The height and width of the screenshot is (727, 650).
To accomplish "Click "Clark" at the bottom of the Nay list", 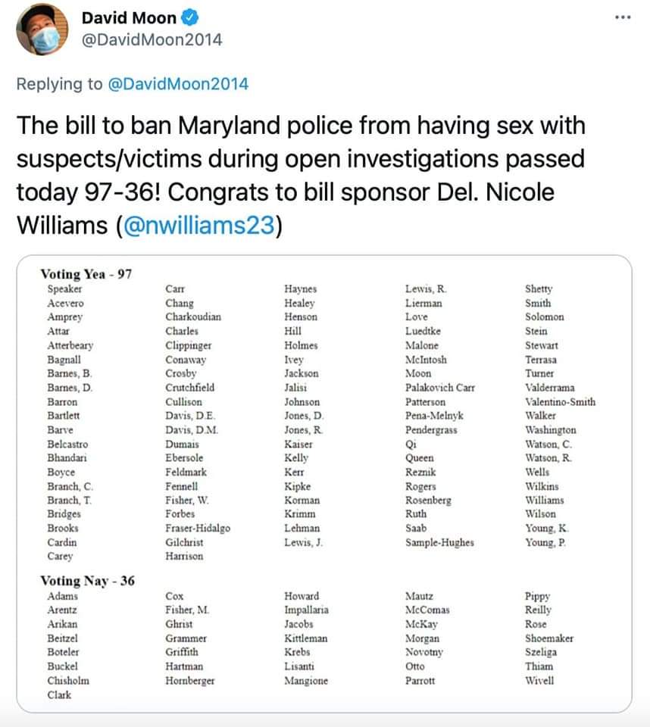I will pyautogui.click(x=60, y=694).
